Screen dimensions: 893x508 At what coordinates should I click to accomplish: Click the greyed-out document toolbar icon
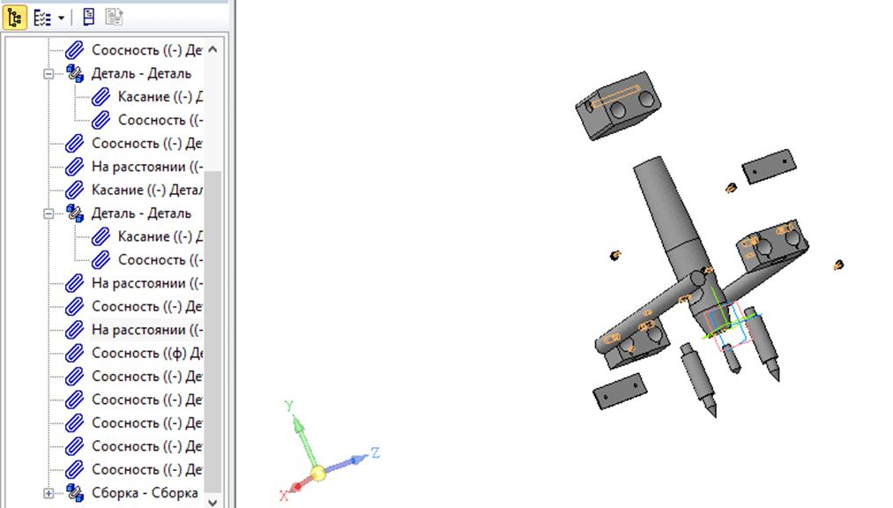coord(114,17)
